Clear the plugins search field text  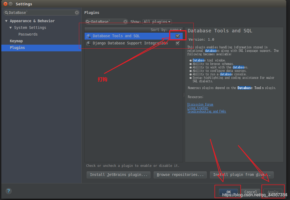tap(125, 22)
